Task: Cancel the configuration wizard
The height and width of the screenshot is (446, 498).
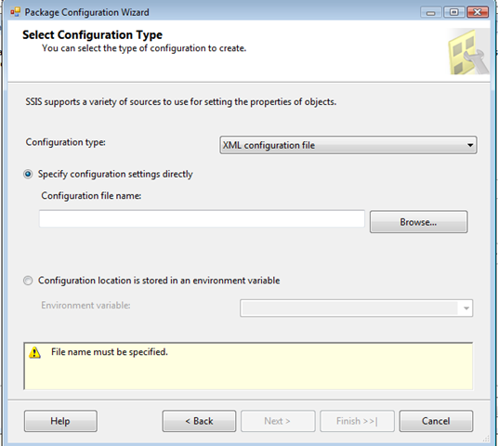Action: tap(436, 421)
